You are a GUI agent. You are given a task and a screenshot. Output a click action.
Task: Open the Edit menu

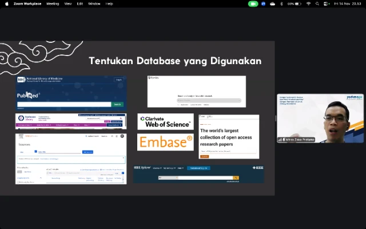click(x=80, y=4)
